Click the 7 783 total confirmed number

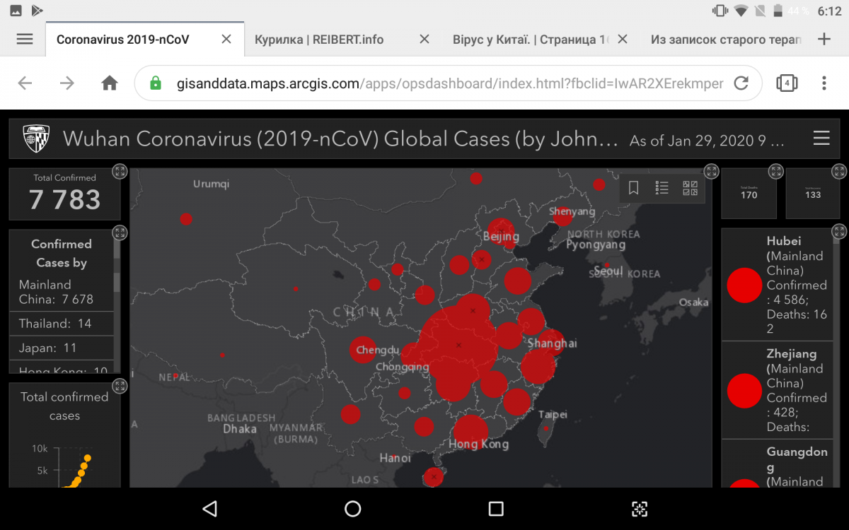64,201
